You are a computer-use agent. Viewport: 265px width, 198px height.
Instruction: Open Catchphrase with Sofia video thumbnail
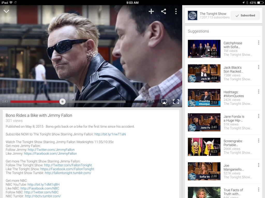point(204,49)
